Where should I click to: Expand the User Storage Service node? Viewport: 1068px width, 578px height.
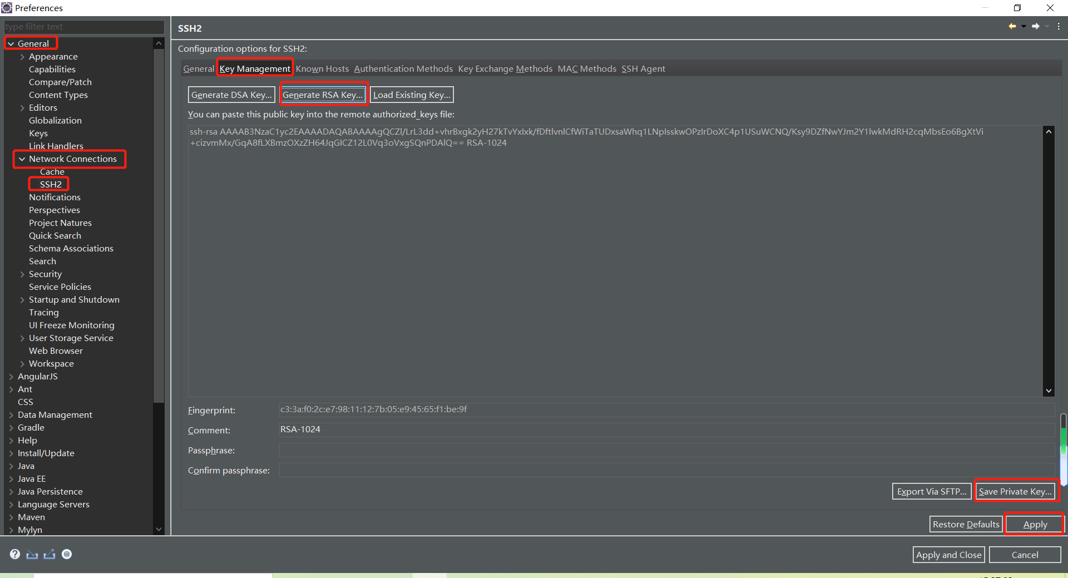coord(22,338)
